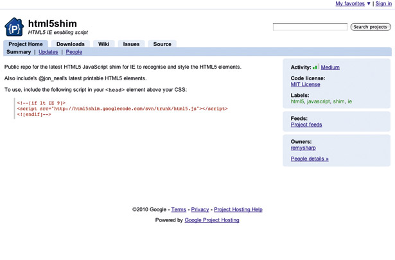Open the My favorites link

(350, 3)
